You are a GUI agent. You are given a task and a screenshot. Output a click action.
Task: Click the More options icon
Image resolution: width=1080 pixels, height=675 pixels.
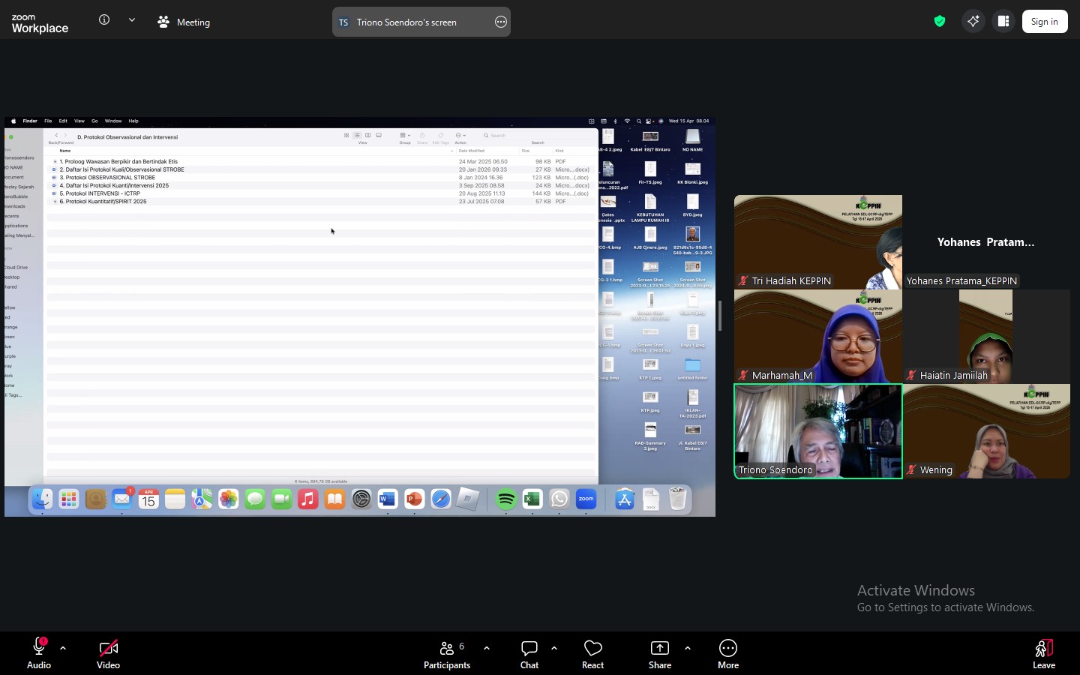pos(727,649)
